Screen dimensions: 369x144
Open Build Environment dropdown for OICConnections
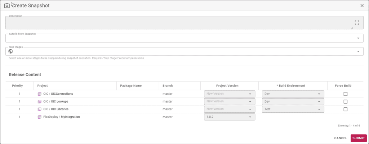pyautogui.click(x=293, y=94)
